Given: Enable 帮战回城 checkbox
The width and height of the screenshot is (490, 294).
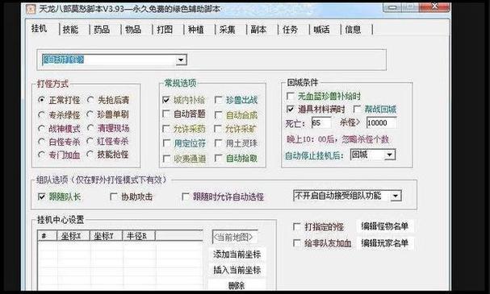Looking at the screenshot, I should point(357,109).
